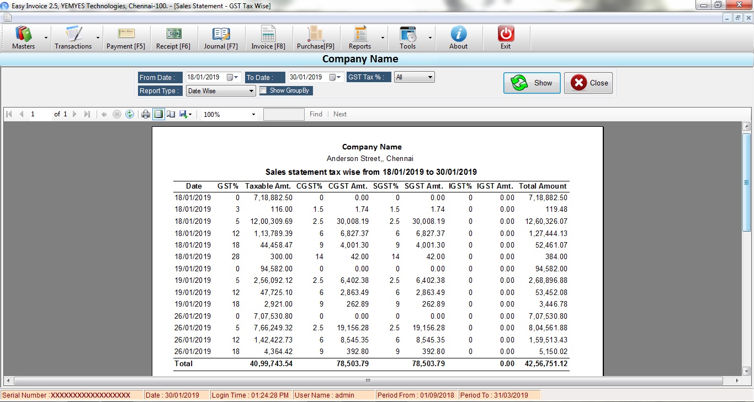Stop report rendering

[x=117, y=114]
